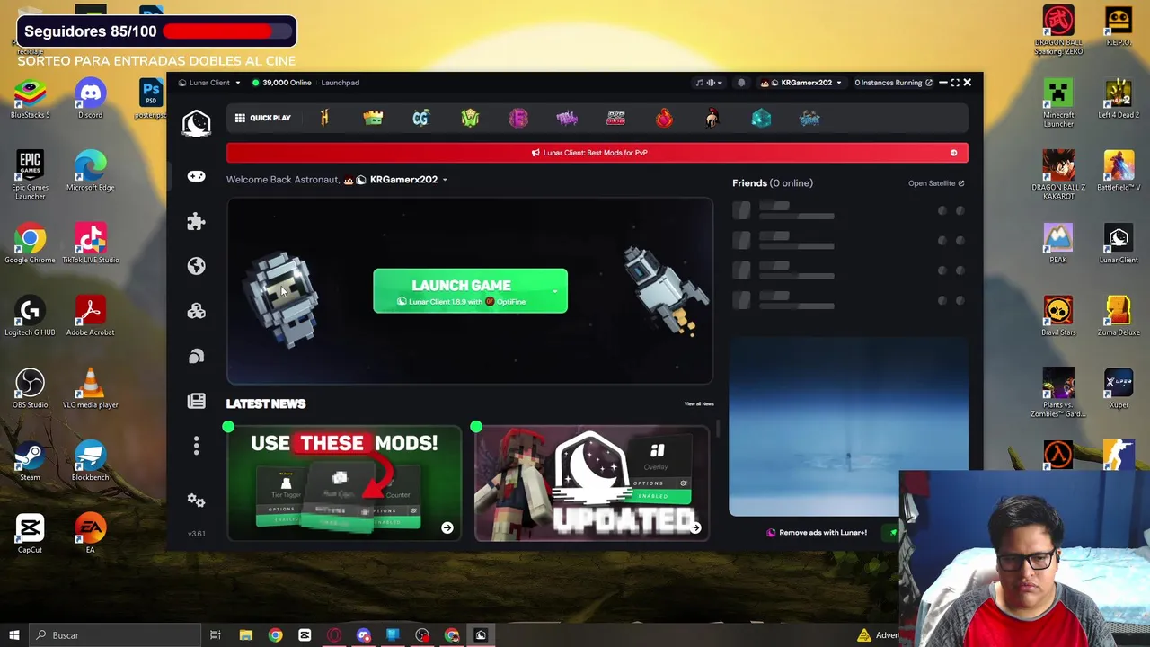Open the red flame server icon
The height and width of the screenshot is (647, 1150).
pos(664,118)
